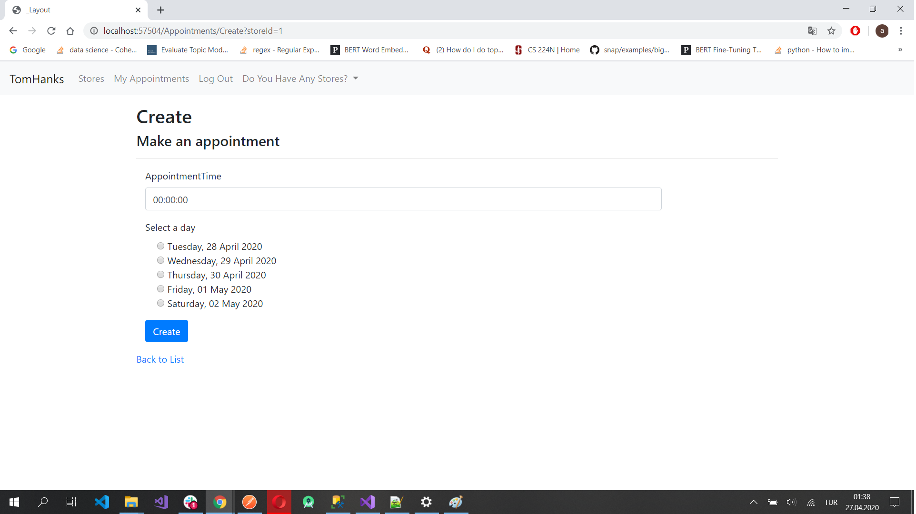Viewport: 916px width, 514px height.
Task: Click the back navigation arrow
Action: (x=13, y=31)
